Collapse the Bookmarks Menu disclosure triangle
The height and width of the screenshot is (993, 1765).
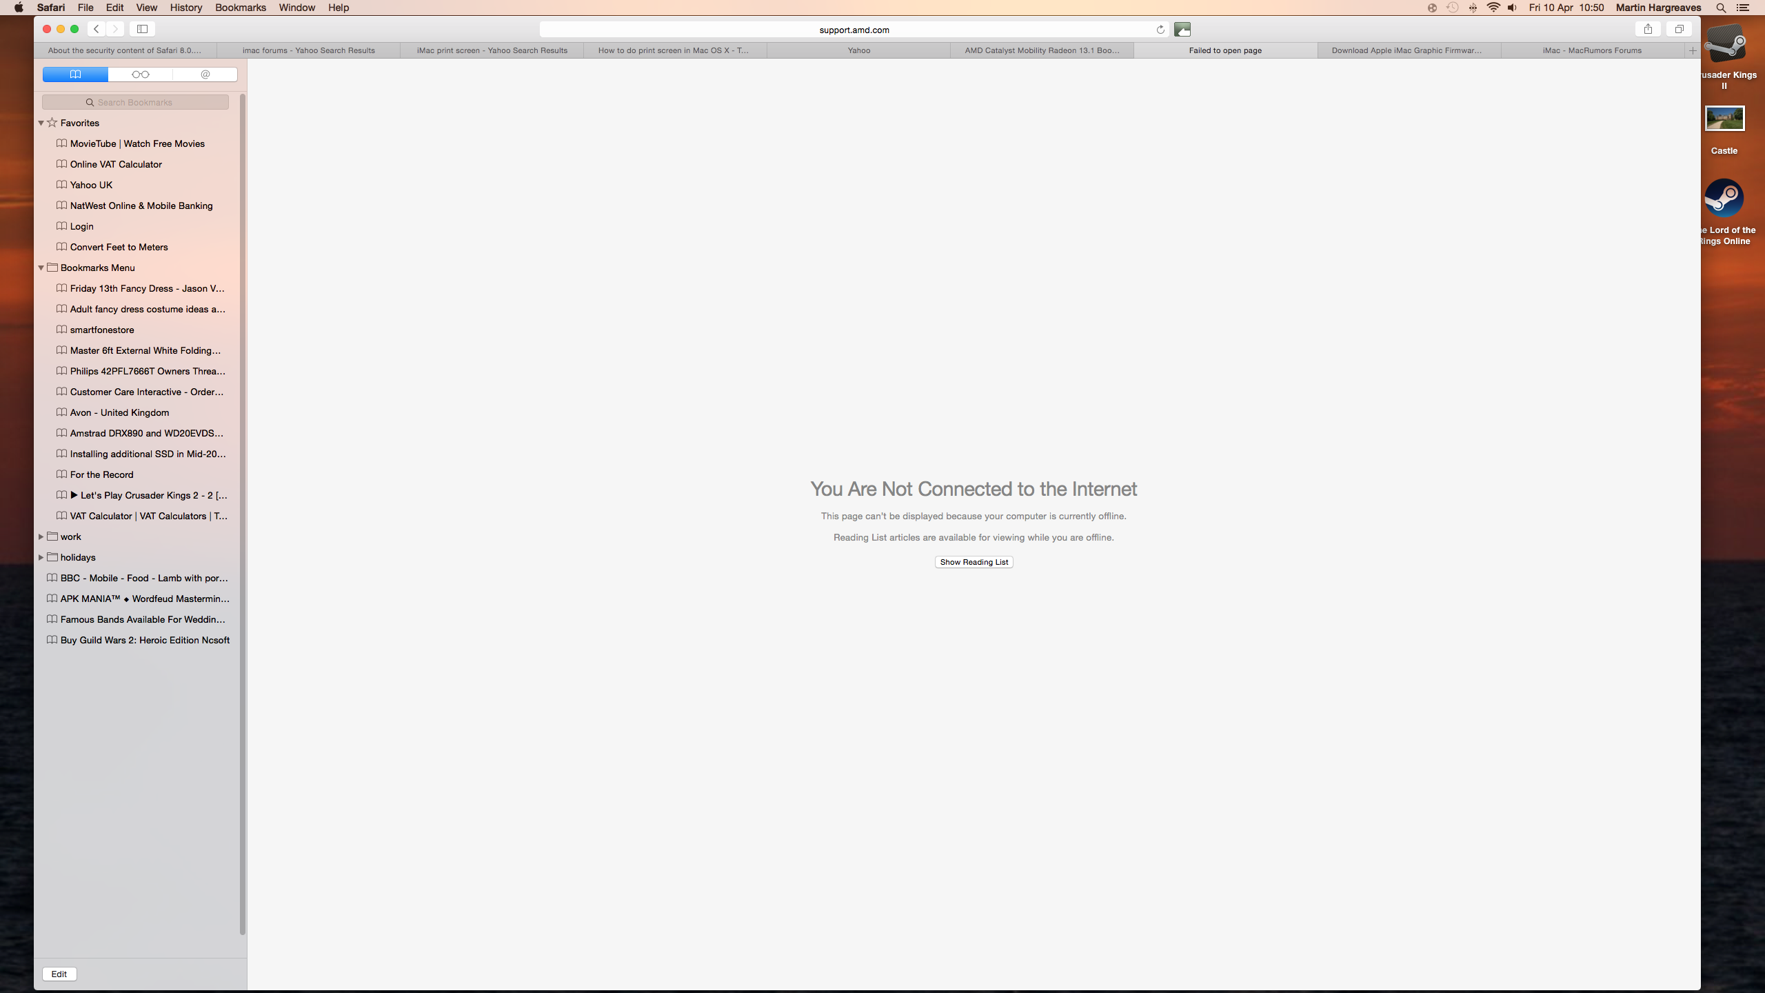(x=41, y=268)
